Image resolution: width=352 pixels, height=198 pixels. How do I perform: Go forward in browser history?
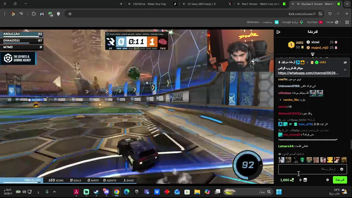point(338,14)
